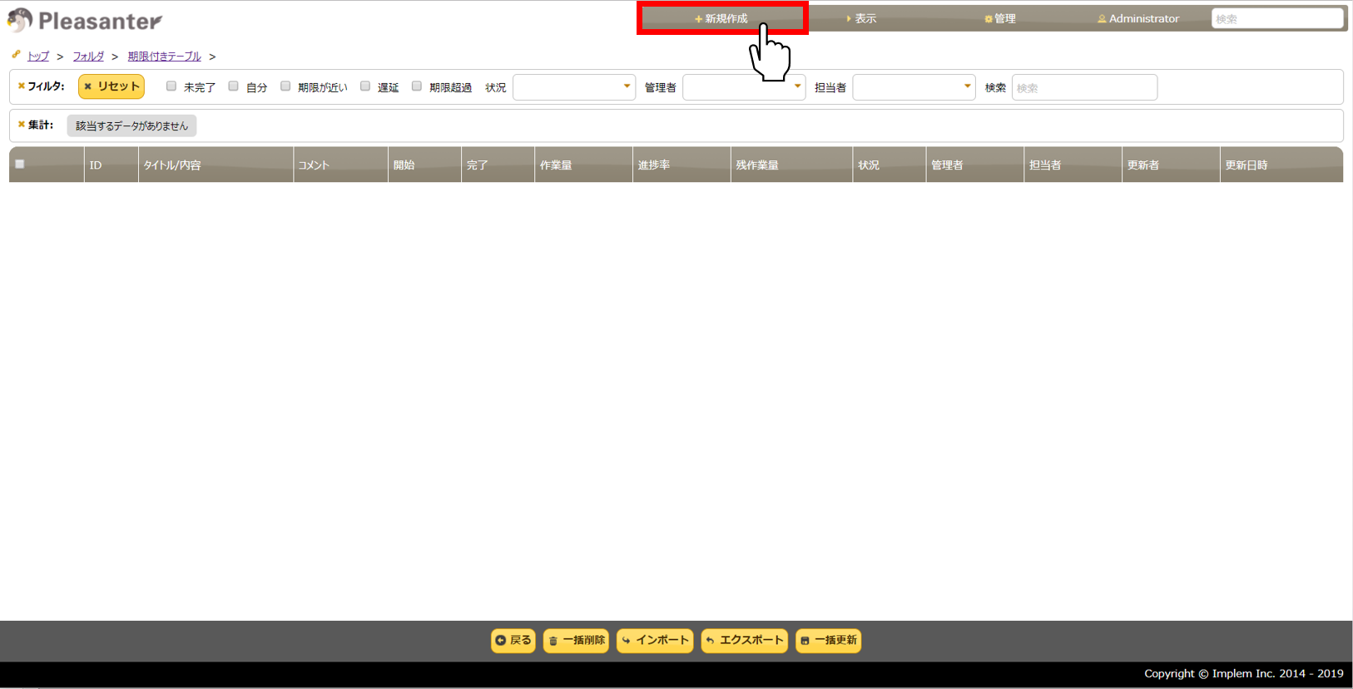Enable the 自分 filter checkbox
This screenshot has width=1353, height=689.
[234, 86]
